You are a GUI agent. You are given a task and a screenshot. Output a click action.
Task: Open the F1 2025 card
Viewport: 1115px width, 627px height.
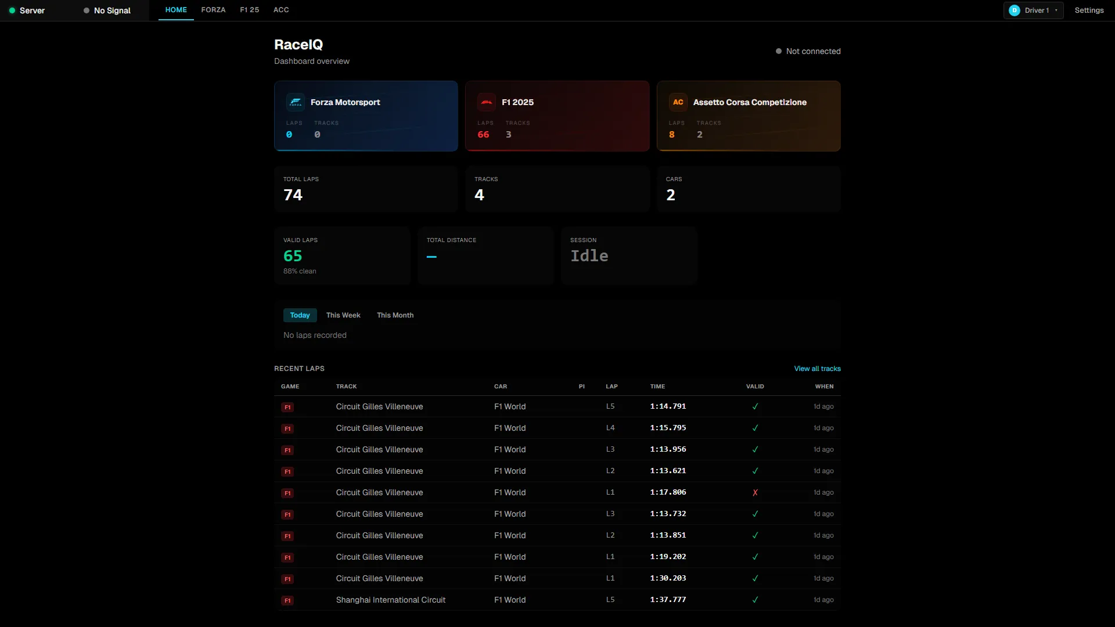(x=557, y=116)
